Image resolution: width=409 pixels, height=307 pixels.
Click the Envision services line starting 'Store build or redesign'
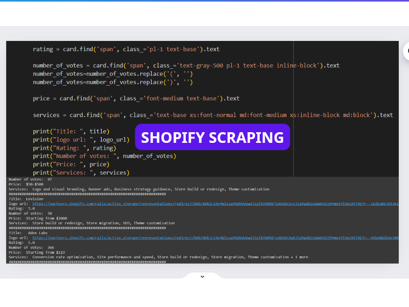[x=92, y=223]
